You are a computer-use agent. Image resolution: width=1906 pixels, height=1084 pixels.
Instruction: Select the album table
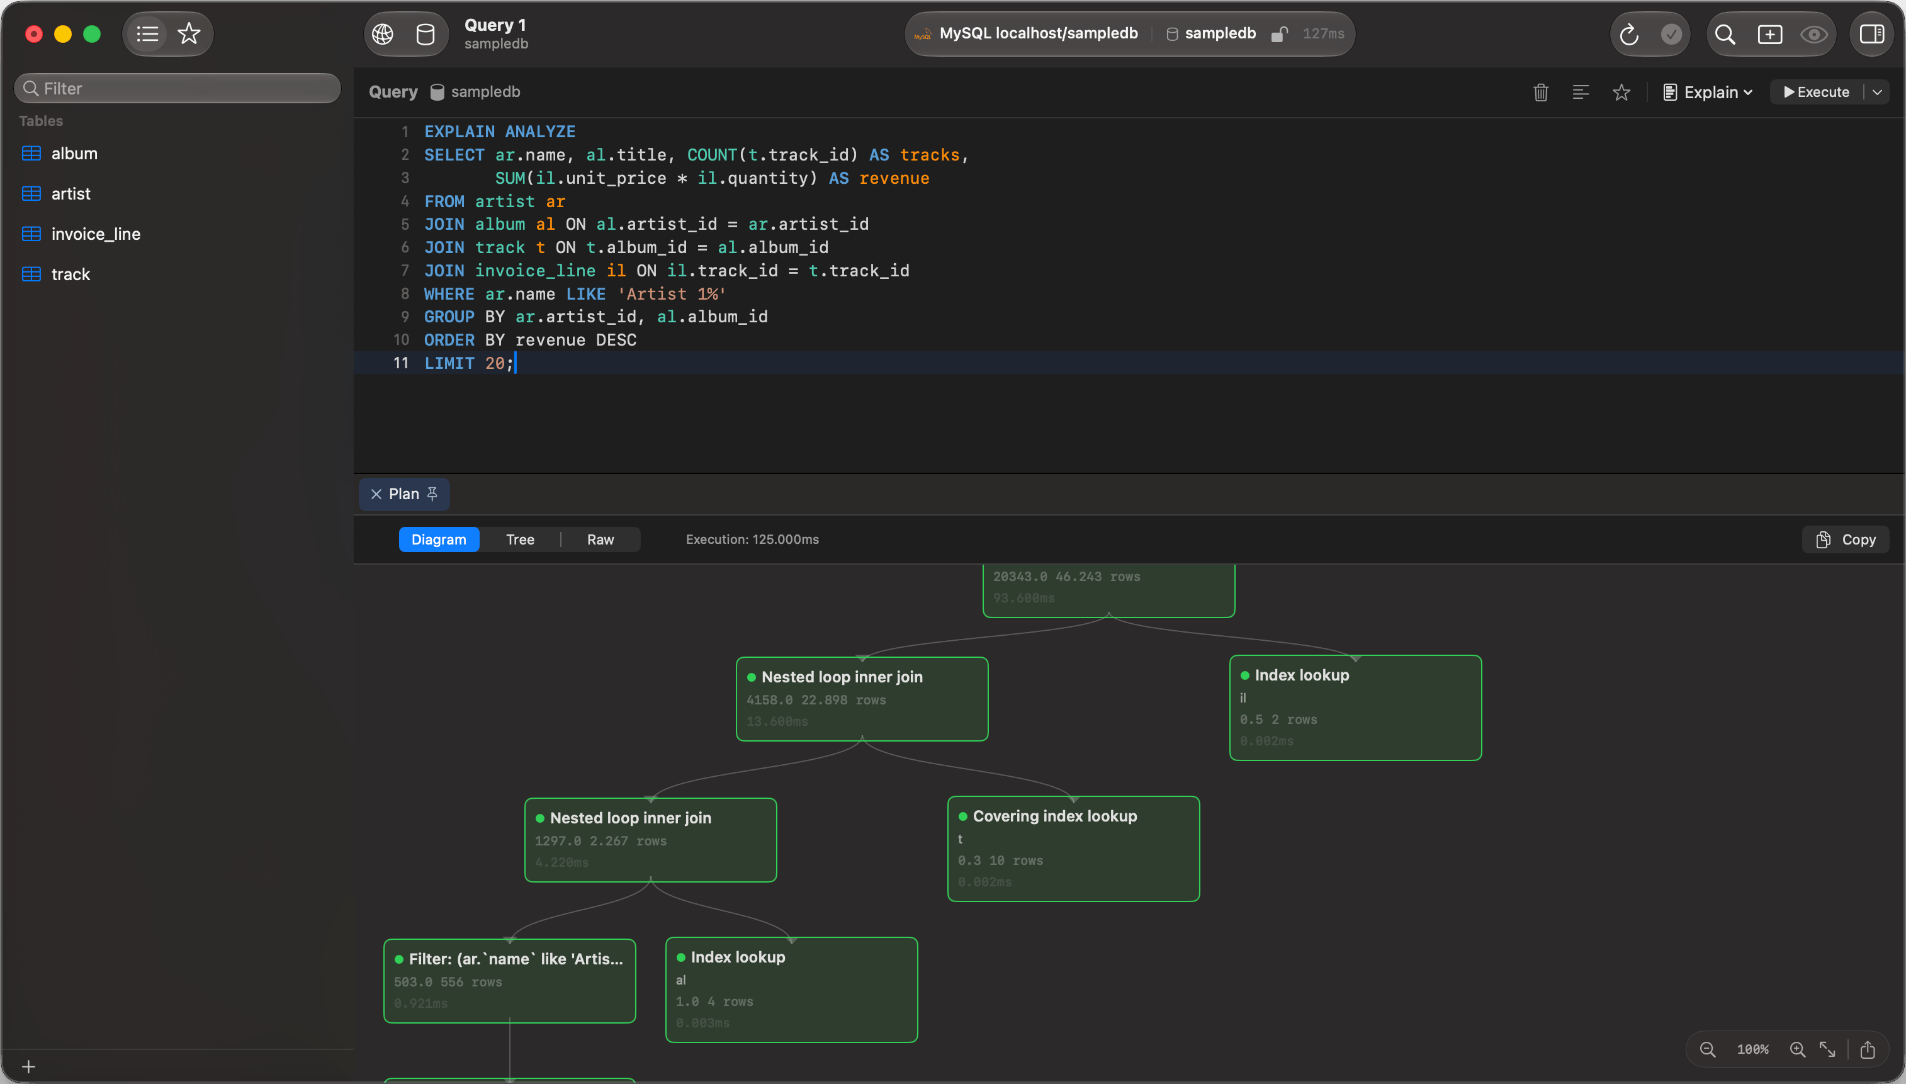tap(177, 154)
